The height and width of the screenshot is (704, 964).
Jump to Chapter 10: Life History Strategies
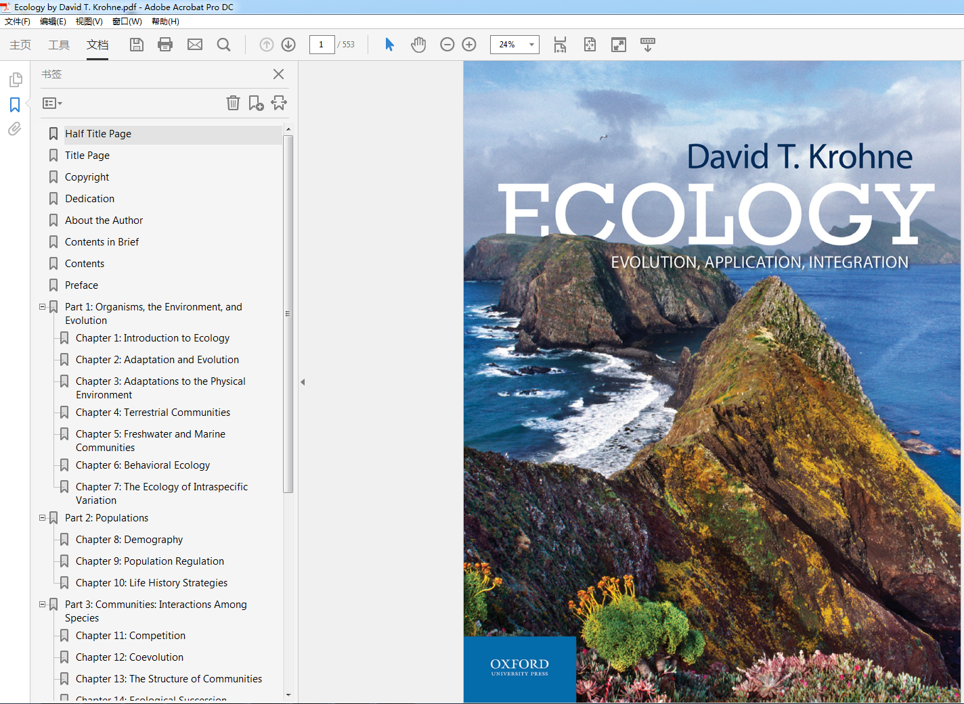coord(152,583)
